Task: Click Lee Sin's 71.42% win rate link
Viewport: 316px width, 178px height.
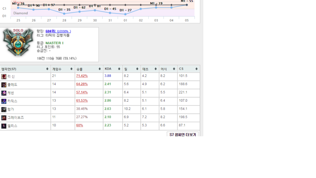Action: (82, 76)
